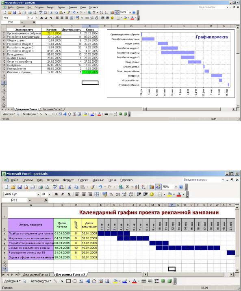The image size is (241, 291).
Task: Click Cut scissors icon in bottom Excel window
Action: point(69,187)
